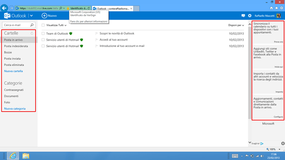
Task: Expand the Visualizza: Tutti filter dropdown
Action: click(x=56, y=25)
